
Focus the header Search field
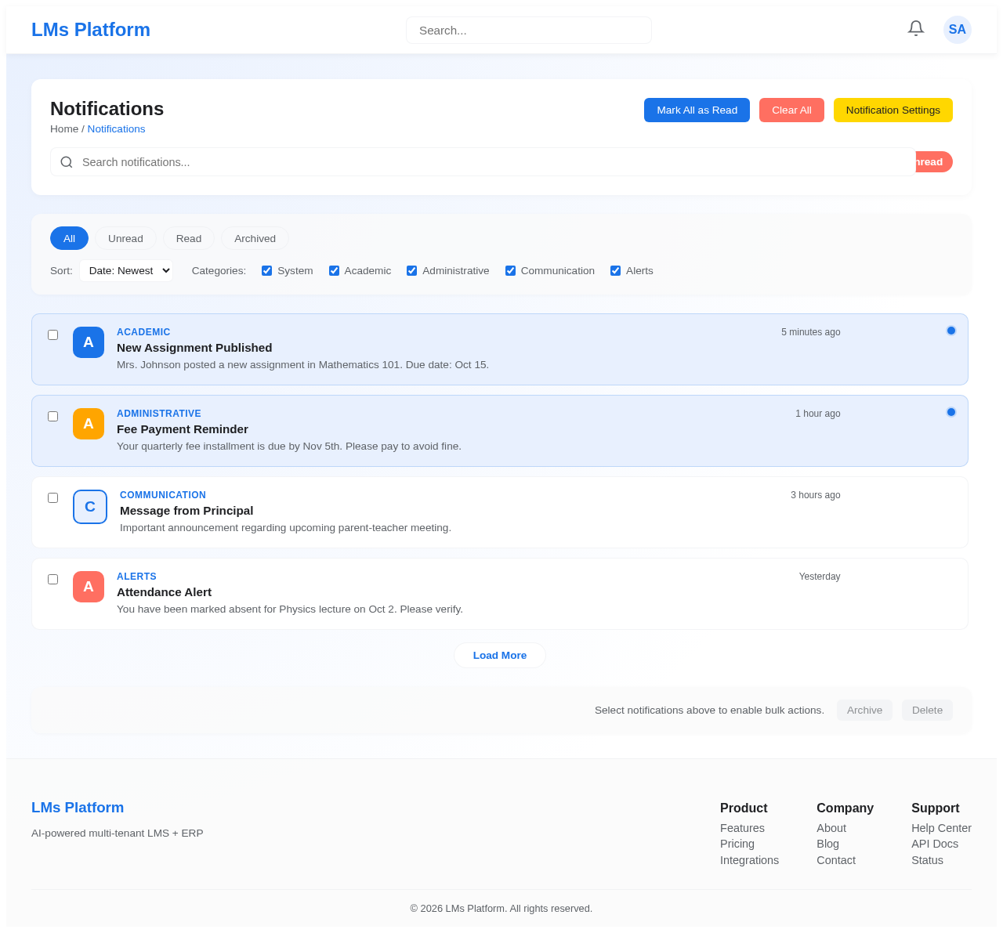pos(529,31)
